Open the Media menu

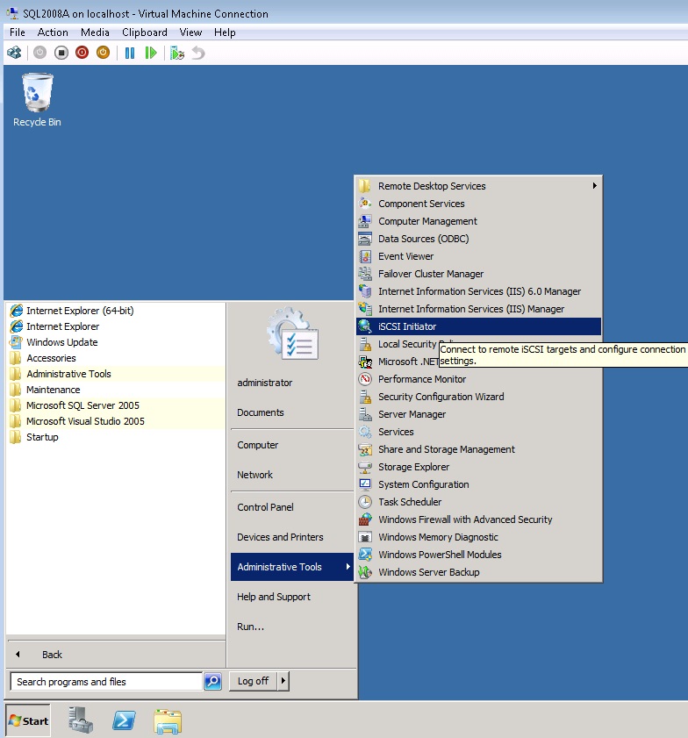pyautogui.click(x=95, y=32)
